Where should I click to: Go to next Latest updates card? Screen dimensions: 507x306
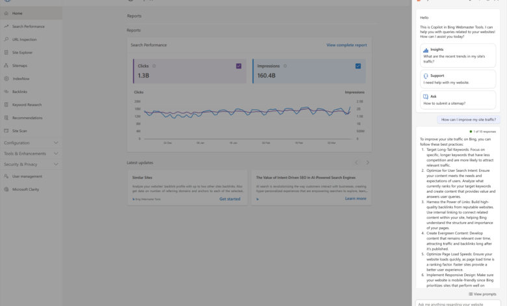[368, 163]
